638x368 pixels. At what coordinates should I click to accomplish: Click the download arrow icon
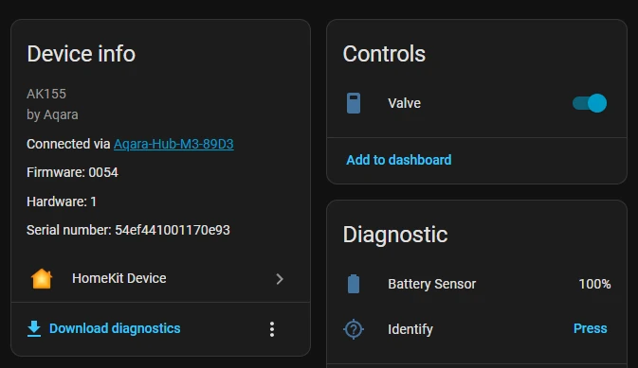click(34, 328)
